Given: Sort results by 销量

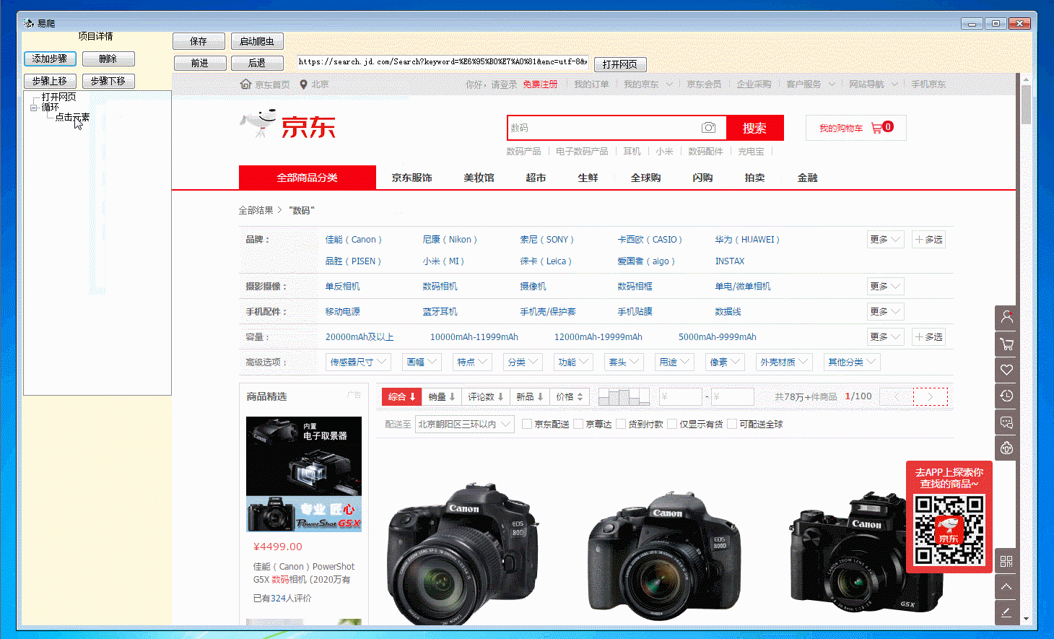Looking at the screenshot, I should click(x=441, y=396).
